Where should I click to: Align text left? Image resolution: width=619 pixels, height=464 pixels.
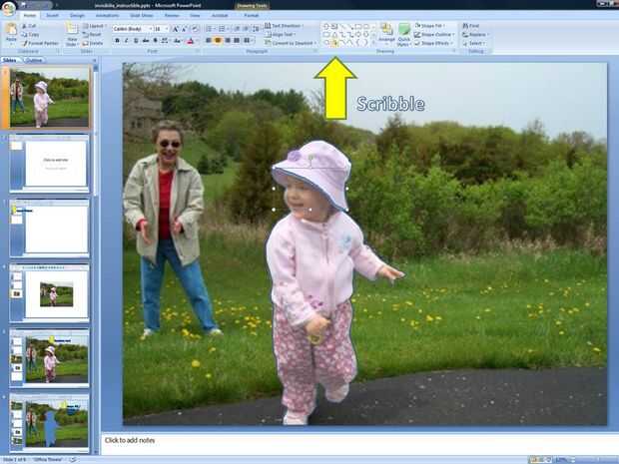point(209,40)
